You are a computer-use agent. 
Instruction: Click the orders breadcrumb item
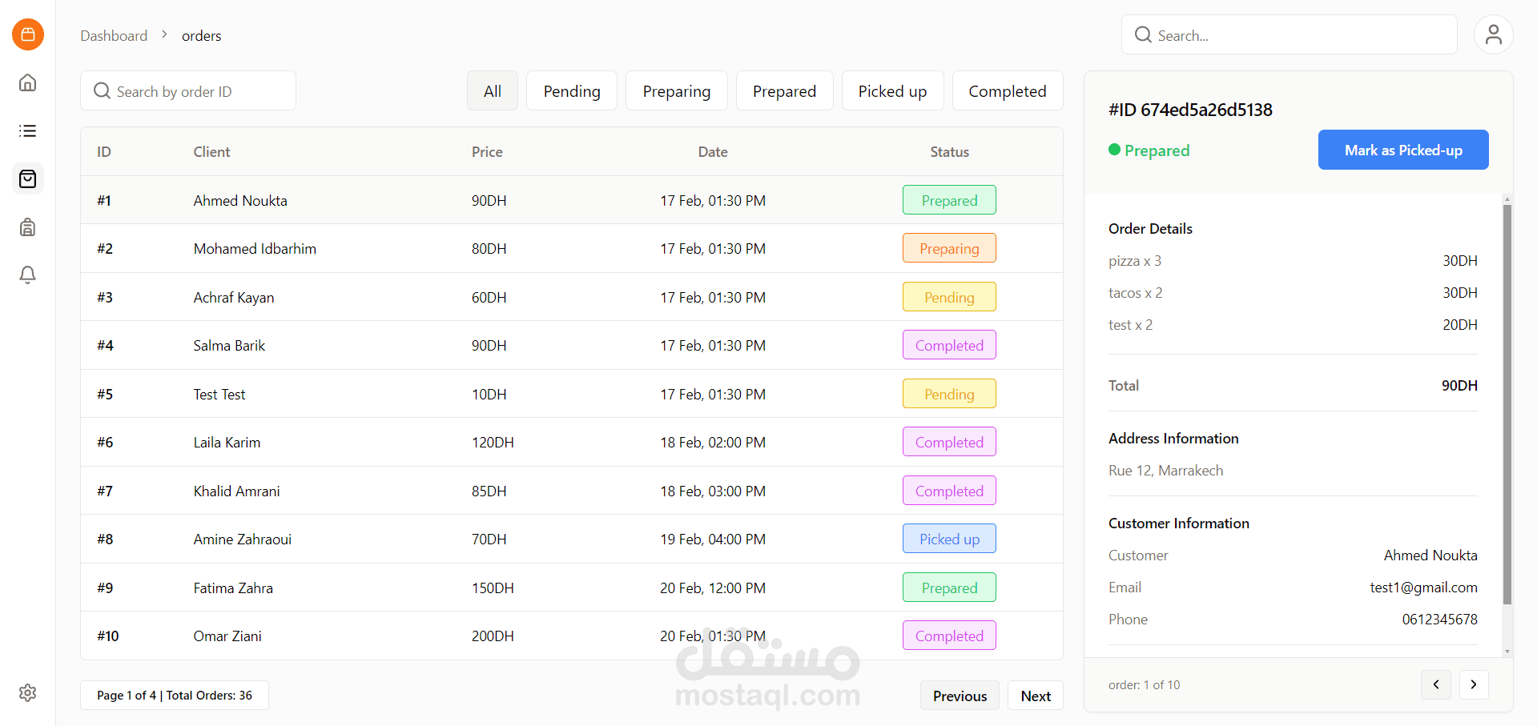pyautogui.click(x=201, y=35)
